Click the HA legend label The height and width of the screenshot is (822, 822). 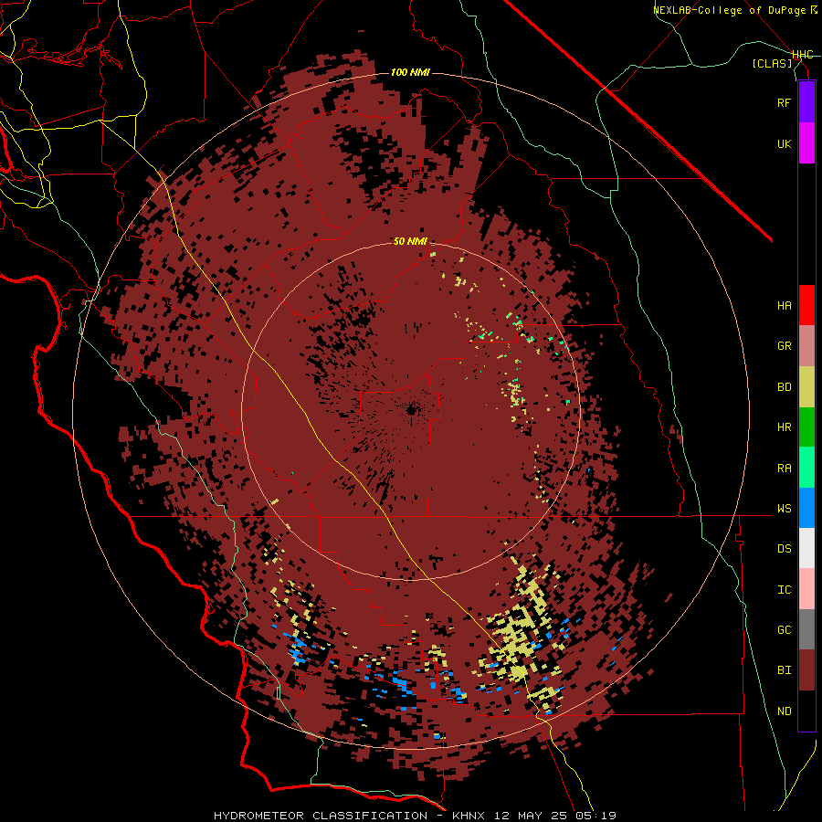pos(784,306)
